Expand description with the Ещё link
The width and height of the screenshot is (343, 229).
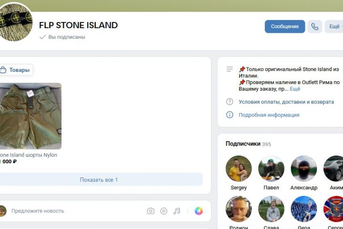[295, 89]
